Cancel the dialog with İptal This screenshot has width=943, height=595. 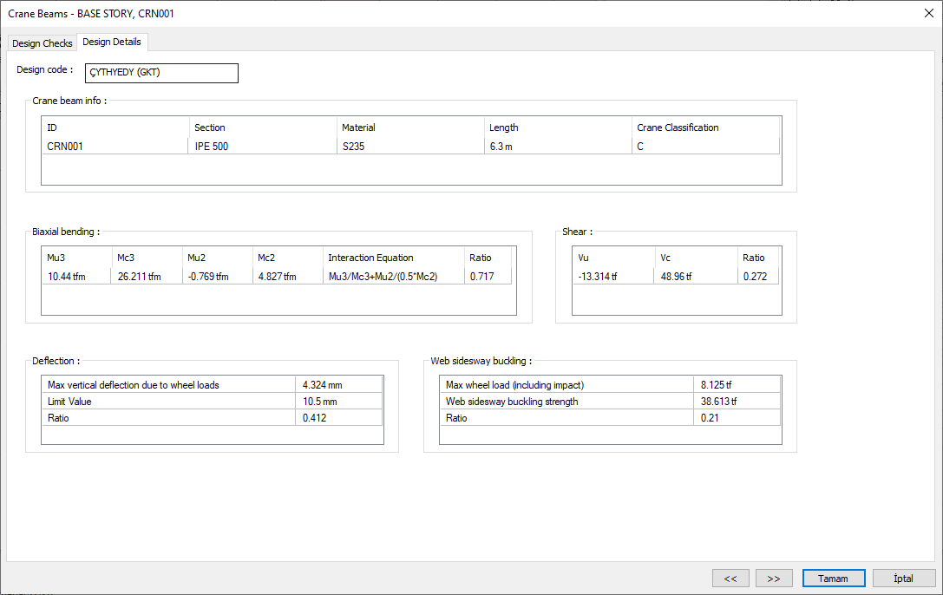(904, 578)
